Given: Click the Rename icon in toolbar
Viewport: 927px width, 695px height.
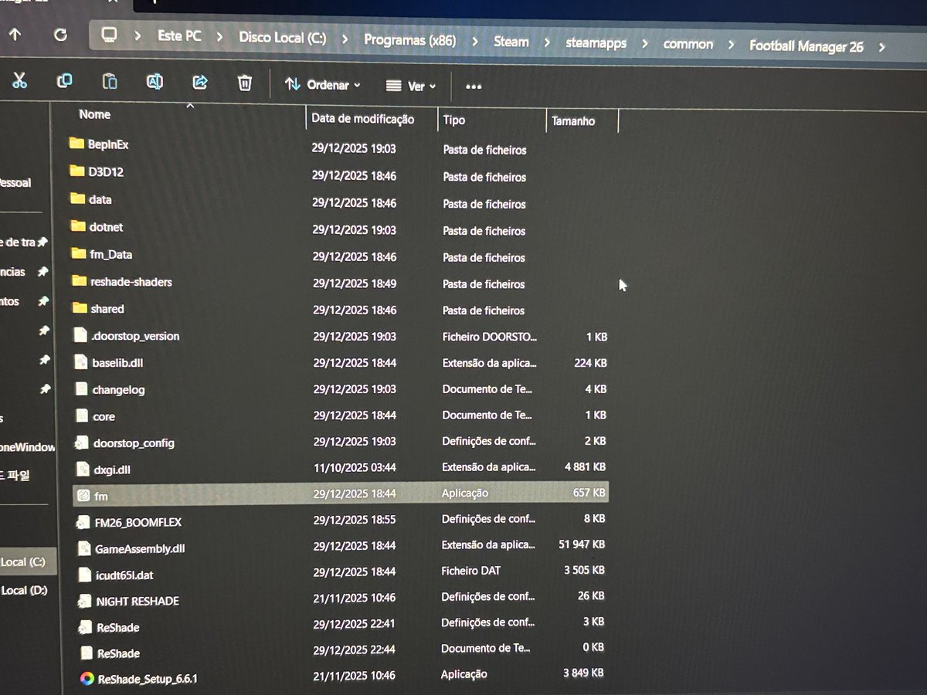Looking at the screenshot, I should [154, 82].
